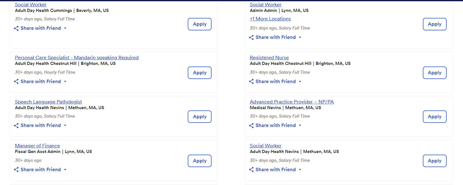Viewport: 463px width, 185px height.
Task: Expand Share with Friend arrow for Lynn Social Worker
Action: [x=300, y=37]
